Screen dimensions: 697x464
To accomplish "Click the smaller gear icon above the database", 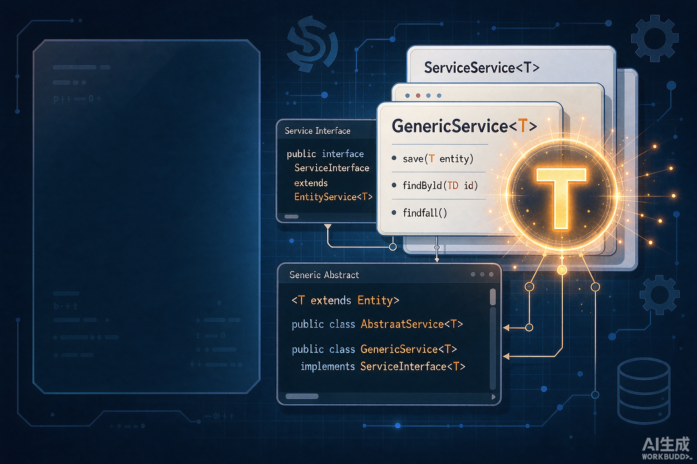I will tap(659, 295).
